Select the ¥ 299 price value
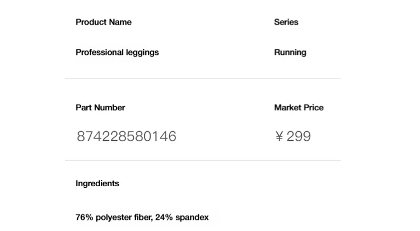 pyautogui.click(x=293, y=136)
